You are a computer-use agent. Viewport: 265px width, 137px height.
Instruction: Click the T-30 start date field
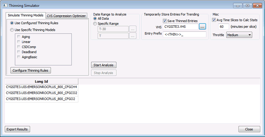[x=113, y=29]
